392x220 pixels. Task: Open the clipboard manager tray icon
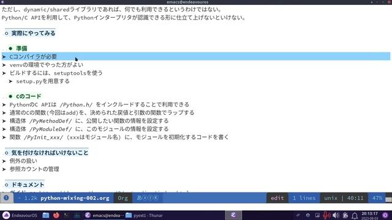(x=345, y=215)
